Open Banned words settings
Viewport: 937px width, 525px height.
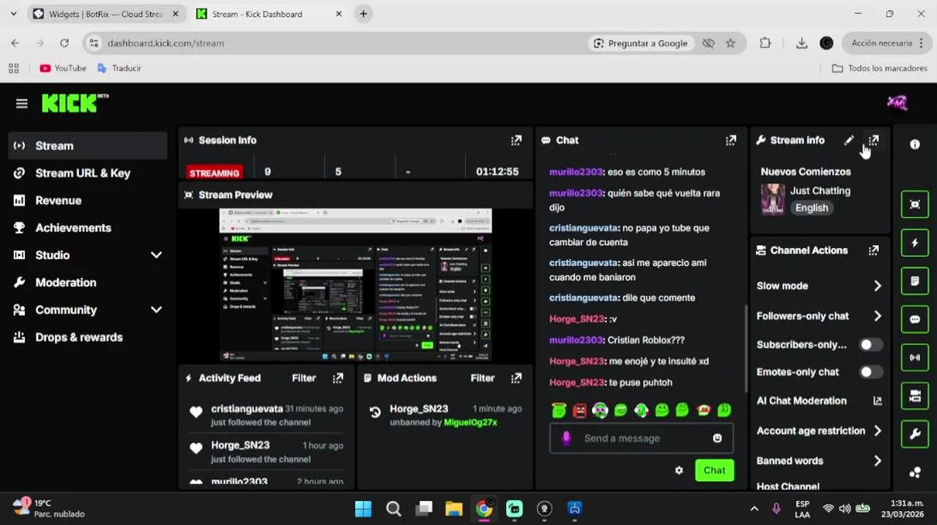(x=820, y=461)
